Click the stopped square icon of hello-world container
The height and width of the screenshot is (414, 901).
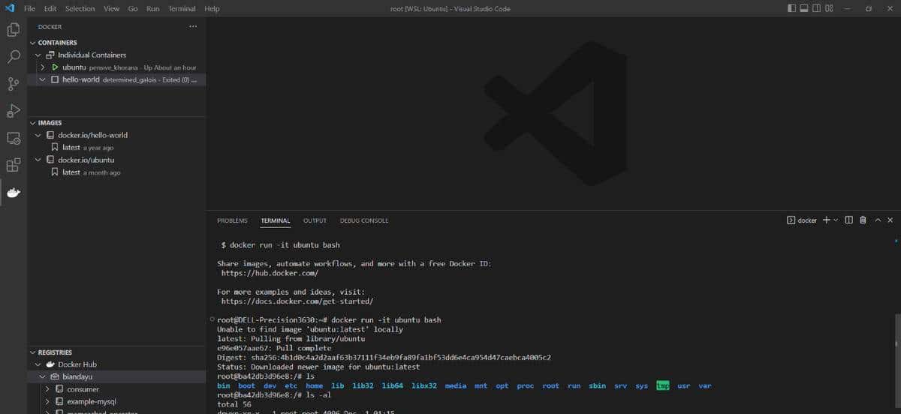pos(55,79)
